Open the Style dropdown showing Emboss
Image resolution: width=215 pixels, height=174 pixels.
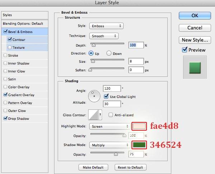click(106, 26)
